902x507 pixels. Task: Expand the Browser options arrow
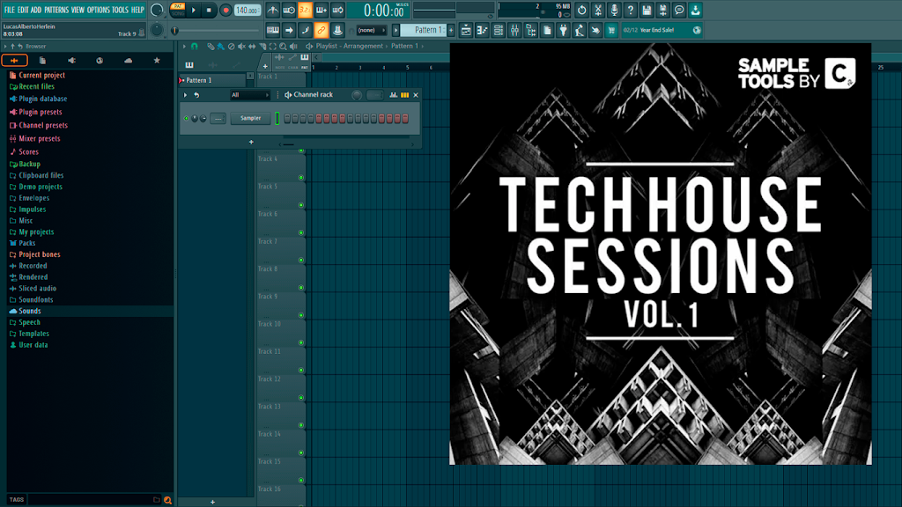point(5,46)
